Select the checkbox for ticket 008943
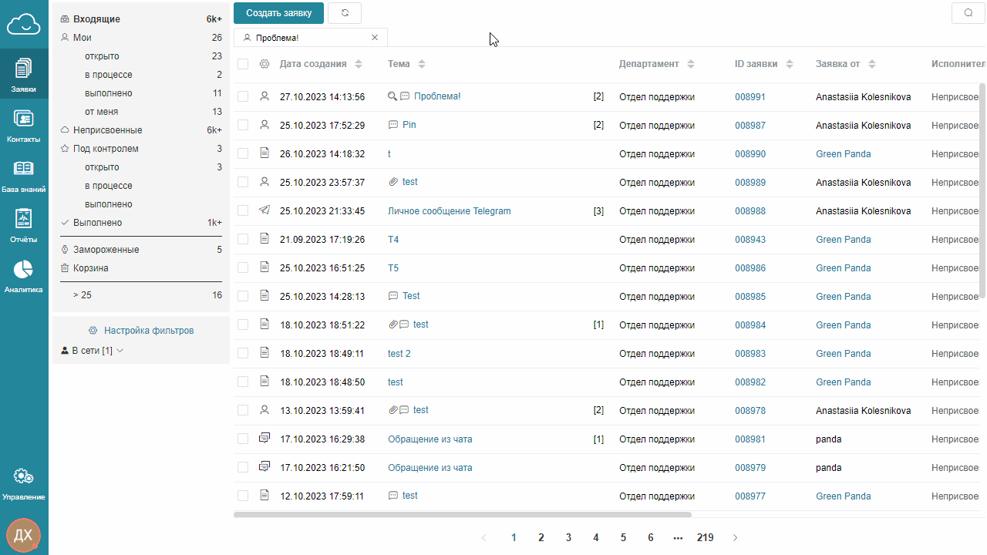The width and height of the screenshot is (987, 555). (243, 239)
